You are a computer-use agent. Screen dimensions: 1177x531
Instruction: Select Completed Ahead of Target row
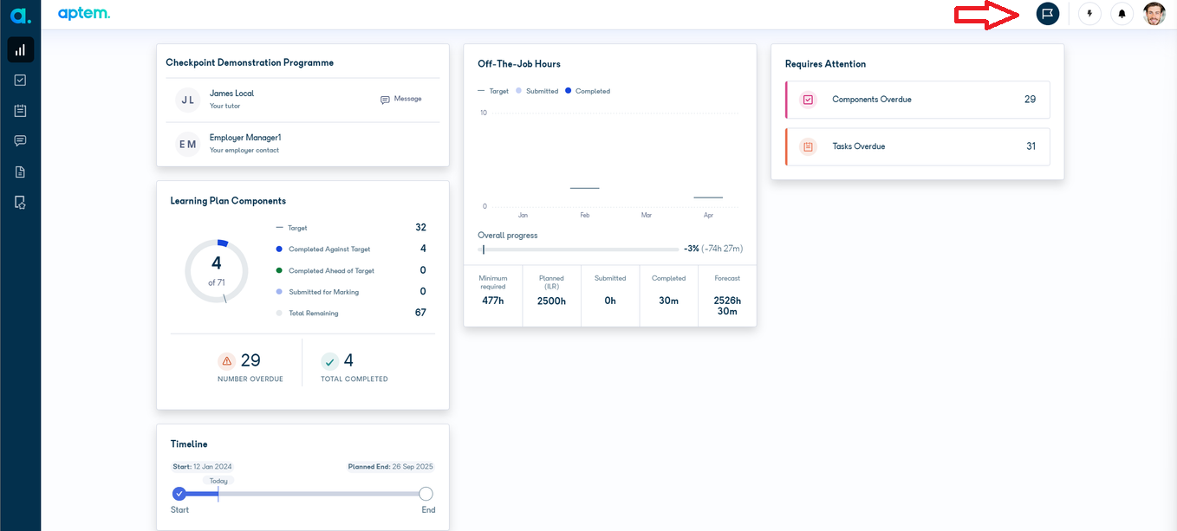351,270
